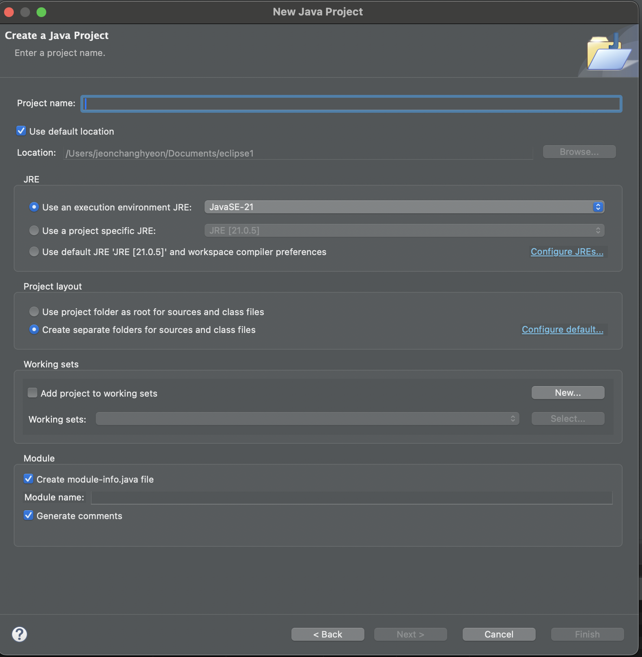This screenshot has height=657, width=642.
Task: Open the Configure default... link
Action: (x=562, y=329)
